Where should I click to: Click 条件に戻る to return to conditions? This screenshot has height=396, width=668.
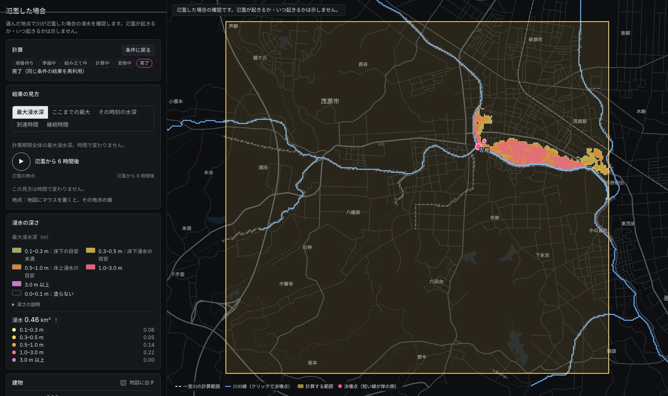point(138,50)
